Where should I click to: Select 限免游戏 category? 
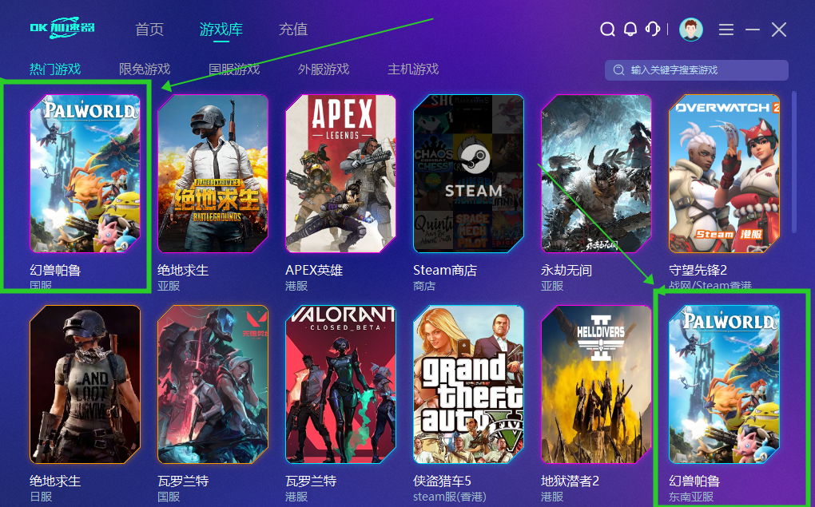tap(145, 69)
